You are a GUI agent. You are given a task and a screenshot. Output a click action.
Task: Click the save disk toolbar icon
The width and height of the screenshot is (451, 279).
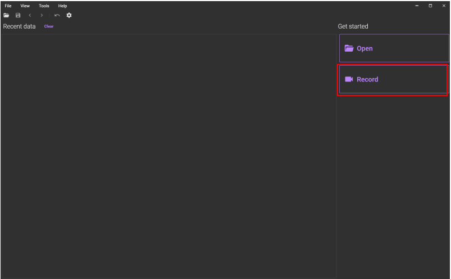pyautogui.click(x=18, y=15)
